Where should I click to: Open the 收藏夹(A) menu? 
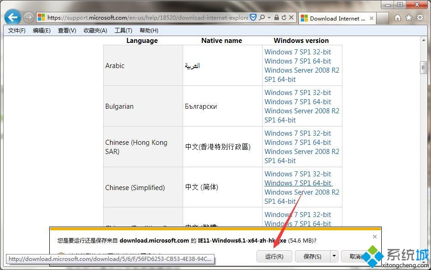[x=95, y=31]
